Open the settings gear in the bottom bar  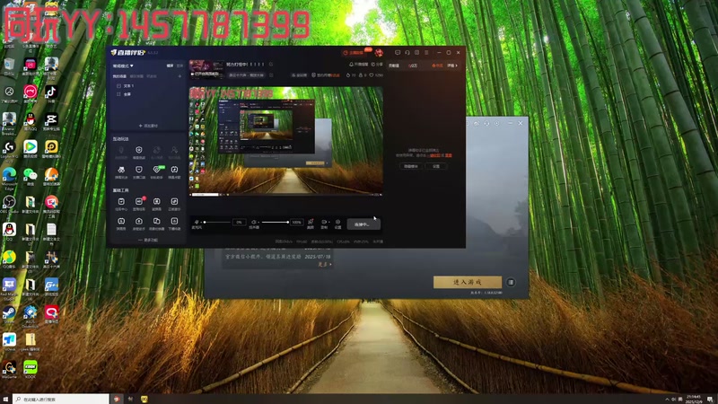coord(338,224)
